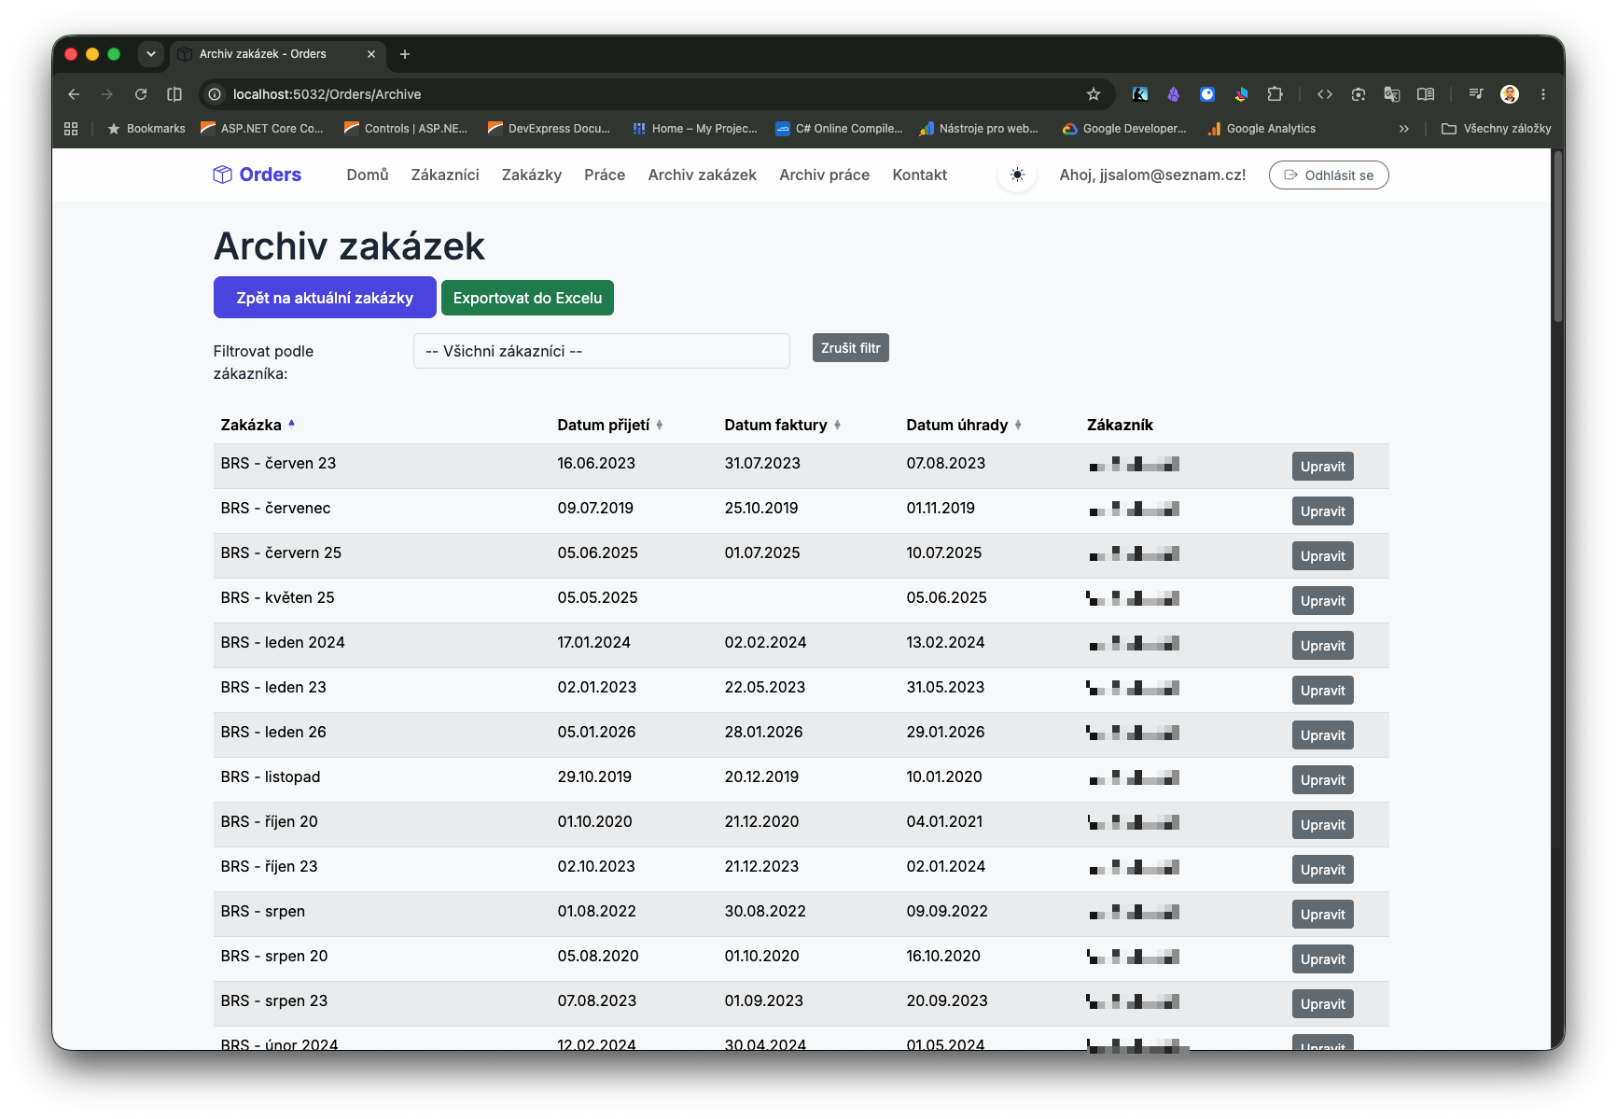The image size is (1617, 1119).
Task: Open Archiv zakázek in navigation
Action: click(x=703, y=175)
